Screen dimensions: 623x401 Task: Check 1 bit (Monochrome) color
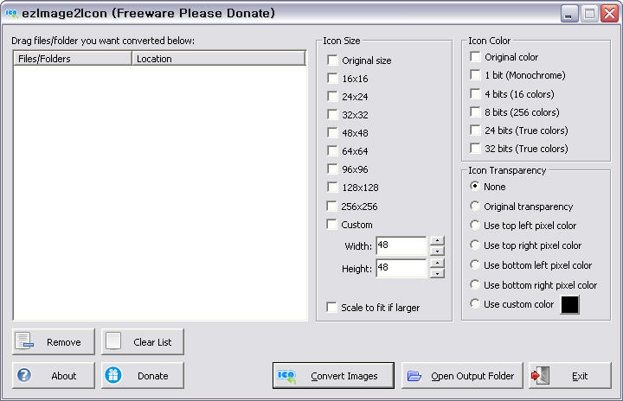(x=475, y=74)
